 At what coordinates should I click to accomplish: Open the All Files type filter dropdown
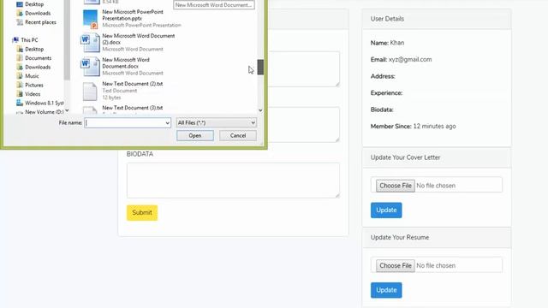(x=217, y=123)
